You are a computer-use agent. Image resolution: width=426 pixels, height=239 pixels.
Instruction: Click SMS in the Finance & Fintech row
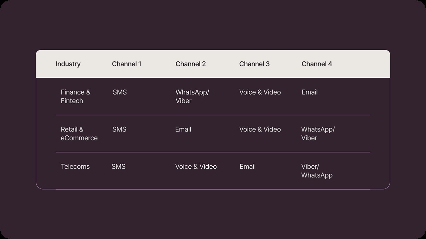(120, 92)
